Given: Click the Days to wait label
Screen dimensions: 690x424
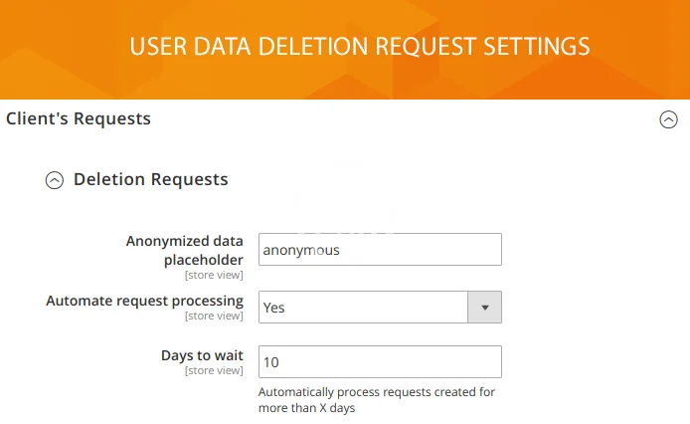Looking at the screenshot, I should [202, 355].
